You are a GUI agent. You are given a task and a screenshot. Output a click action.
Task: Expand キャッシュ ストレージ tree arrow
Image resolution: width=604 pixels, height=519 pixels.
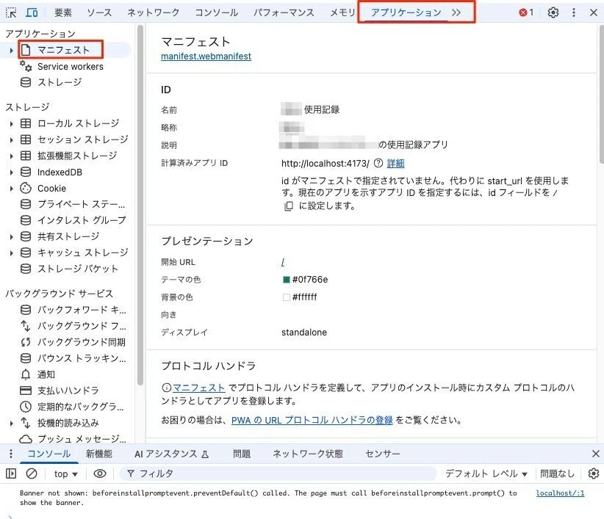point(11,253)
